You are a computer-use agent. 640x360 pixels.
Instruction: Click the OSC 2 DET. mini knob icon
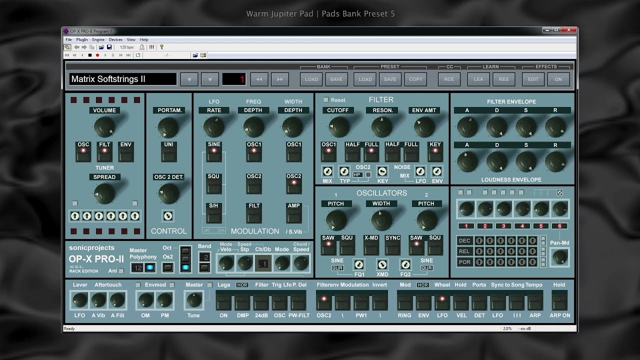[168, 216]
